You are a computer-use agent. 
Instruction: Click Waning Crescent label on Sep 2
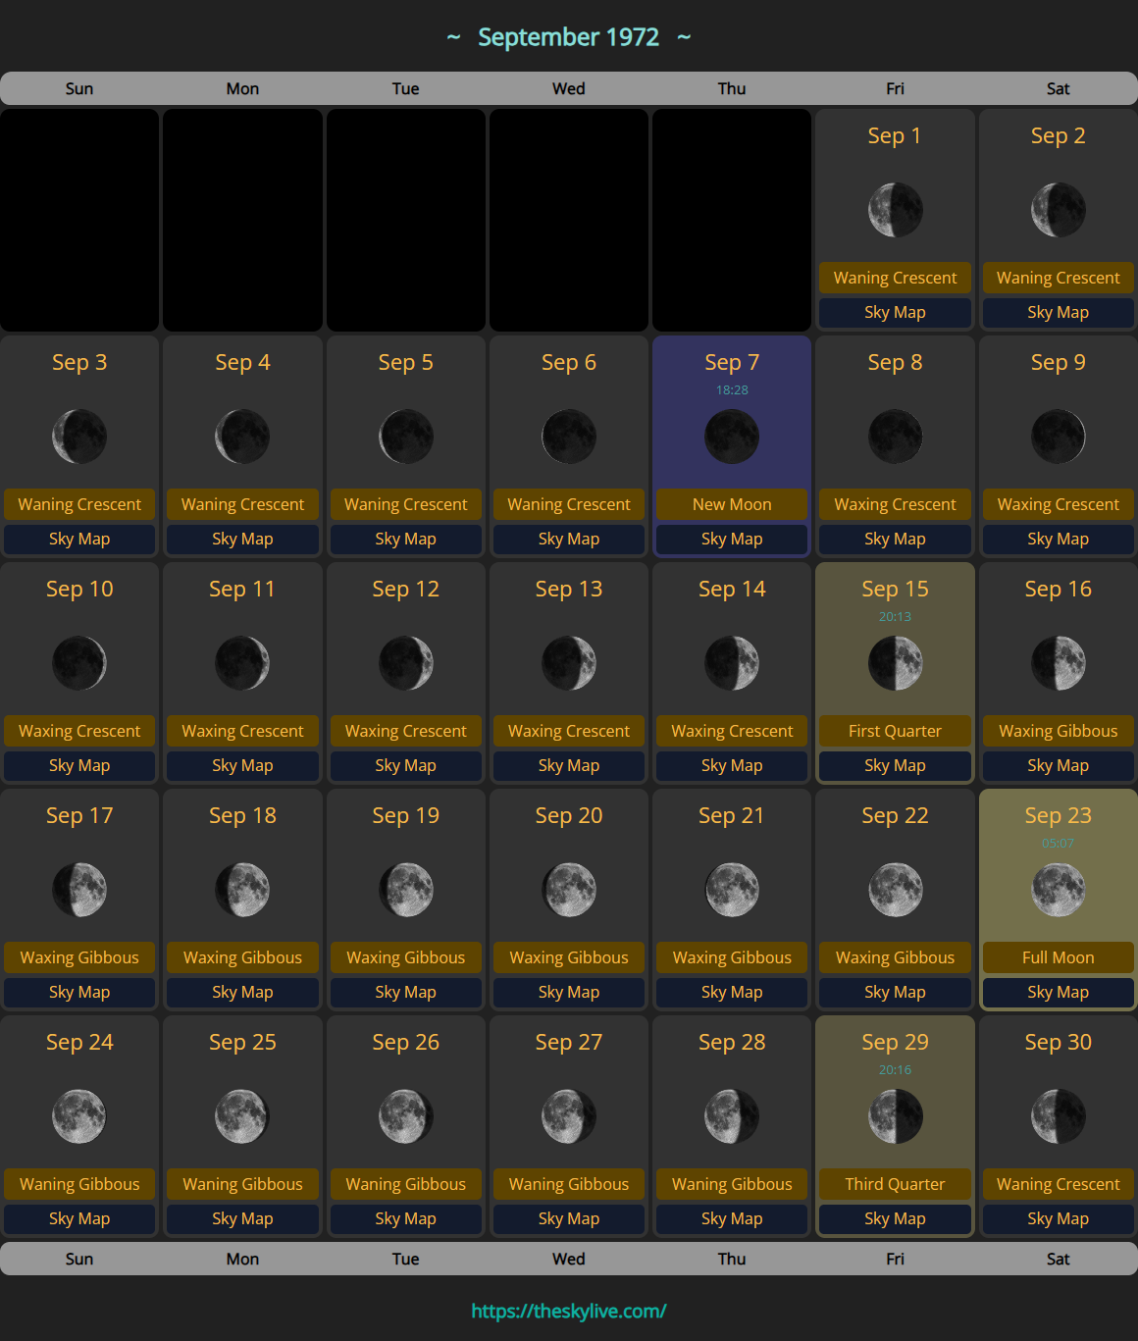tap(1058, 278)
